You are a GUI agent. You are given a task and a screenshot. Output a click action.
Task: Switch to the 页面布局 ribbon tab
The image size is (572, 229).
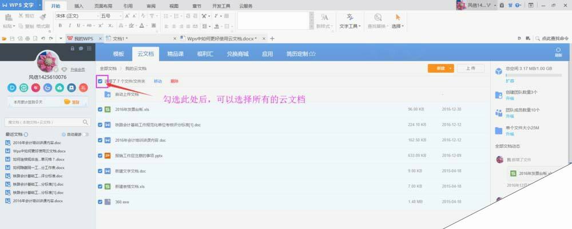pos(103,6)
